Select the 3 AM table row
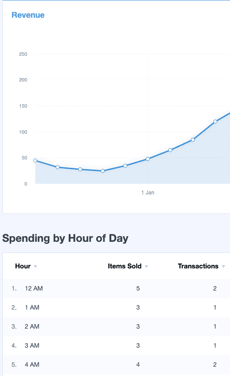 click(x=116, y=345)
